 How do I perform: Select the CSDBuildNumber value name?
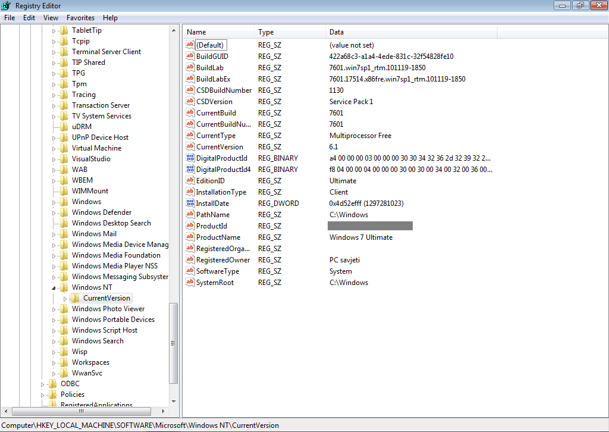coord(224,90)
